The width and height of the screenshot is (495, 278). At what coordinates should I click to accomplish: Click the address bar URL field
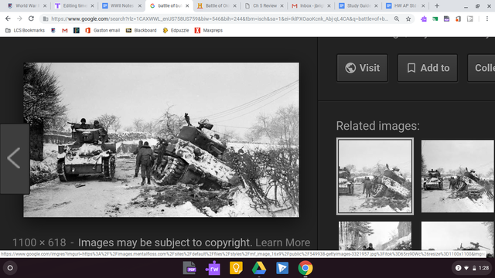point(219,19)
